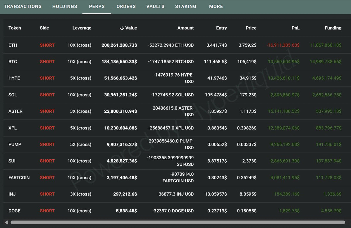
Task: Click the DOGE funding 4,555.79$
Action: click(331, 211)
